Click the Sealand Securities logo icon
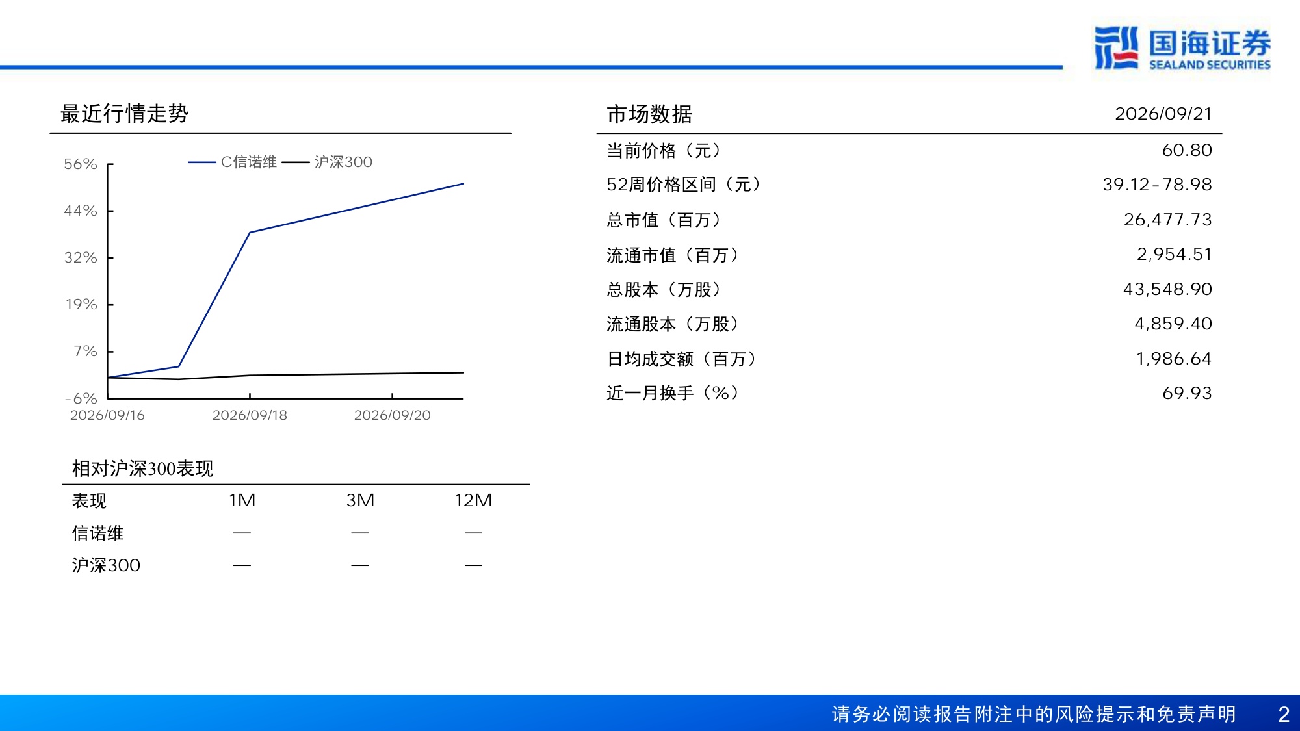 tap(1116, 47)
